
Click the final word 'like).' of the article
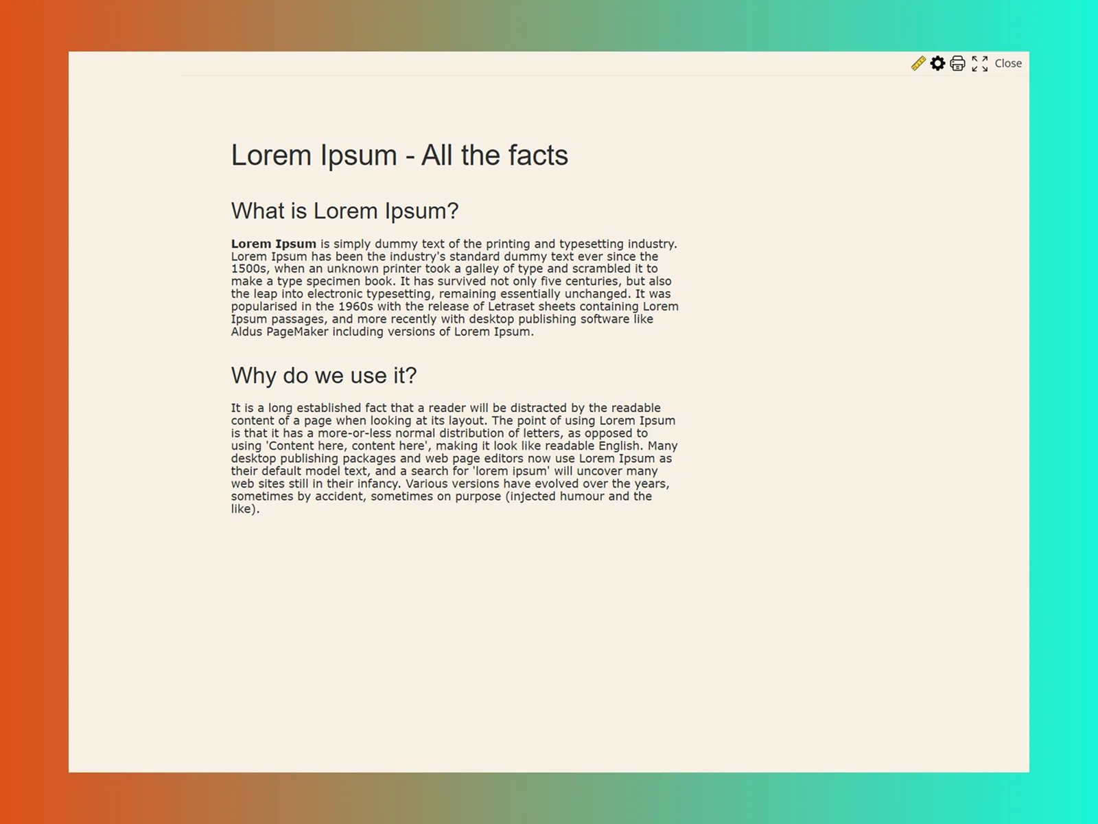[245, 509]
